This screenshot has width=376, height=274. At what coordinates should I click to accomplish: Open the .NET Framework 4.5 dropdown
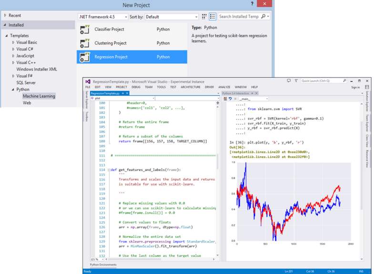pos(103,17)
